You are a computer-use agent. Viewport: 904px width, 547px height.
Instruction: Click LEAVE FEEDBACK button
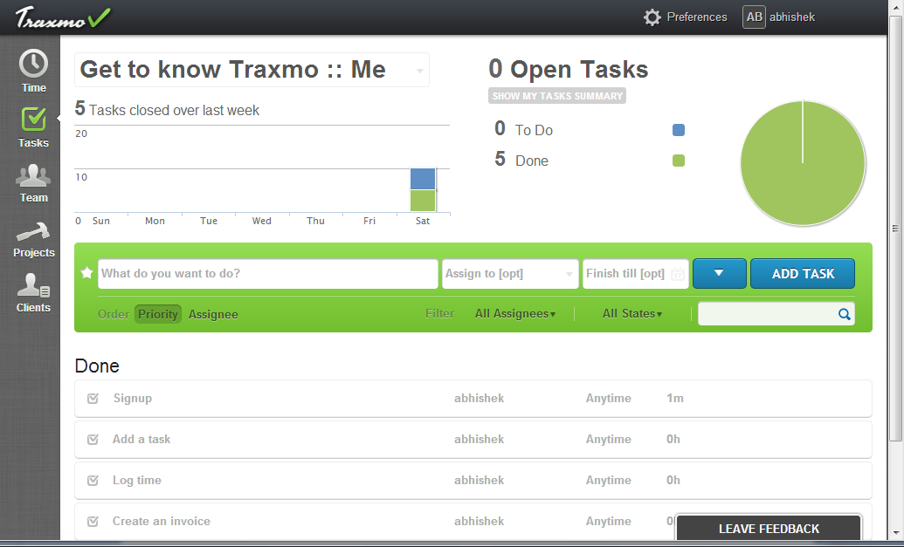tap(769, 528)
